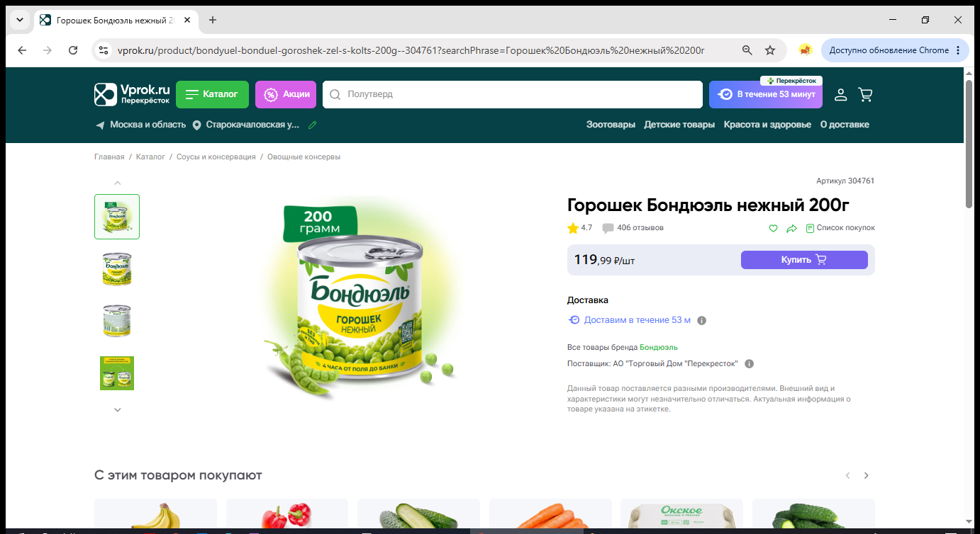Open the Зоотовары menu item
Screen dimensions: 980x534
[611, 125]
